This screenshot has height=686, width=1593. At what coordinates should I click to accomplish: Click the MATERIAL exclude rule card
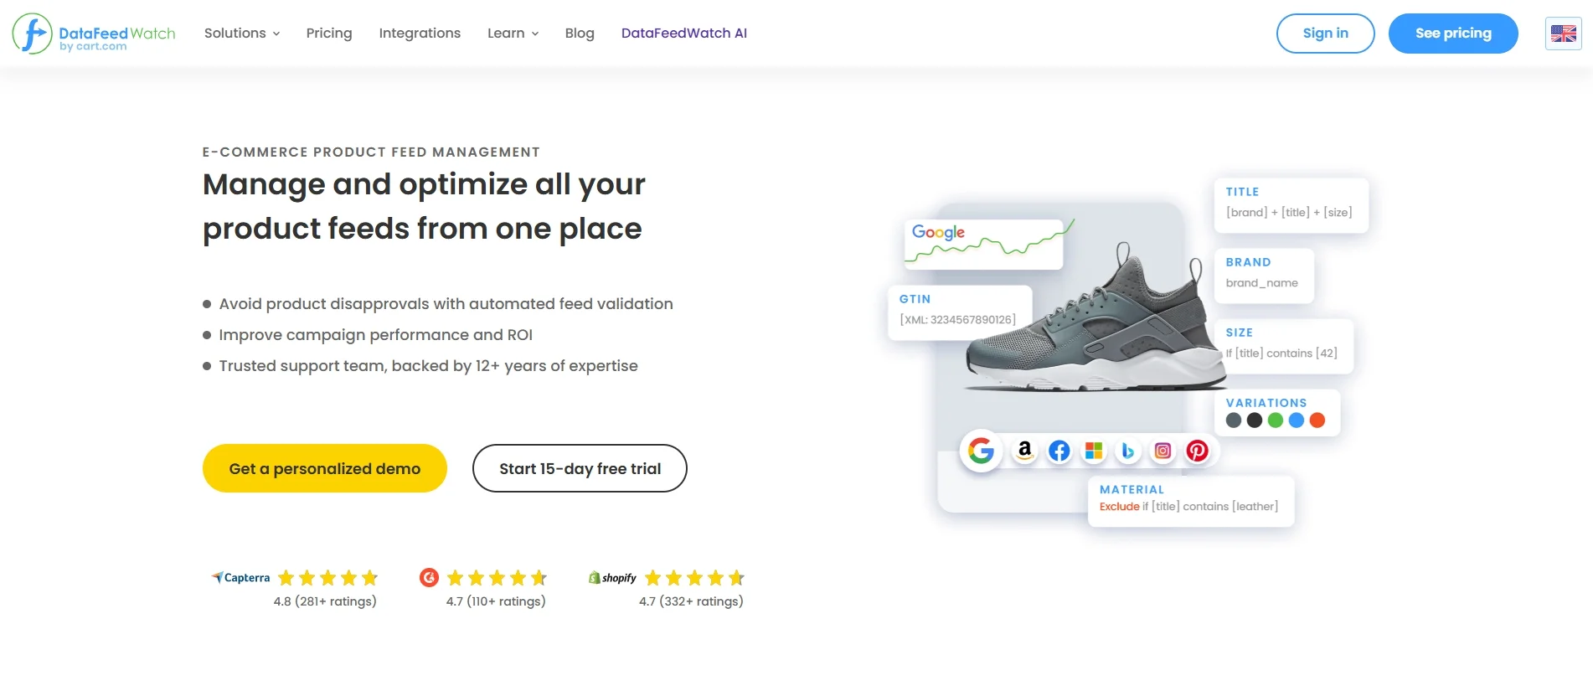click(1191, 501)
